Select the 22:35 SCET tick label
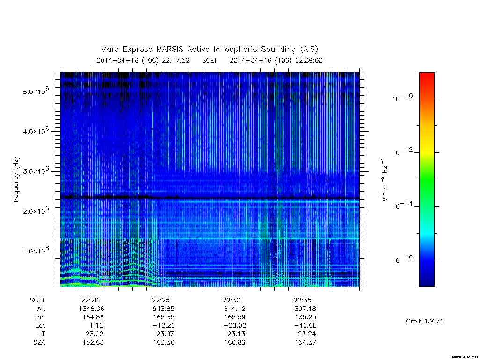This screenshot has width=479, height=359. click(303, 300)
